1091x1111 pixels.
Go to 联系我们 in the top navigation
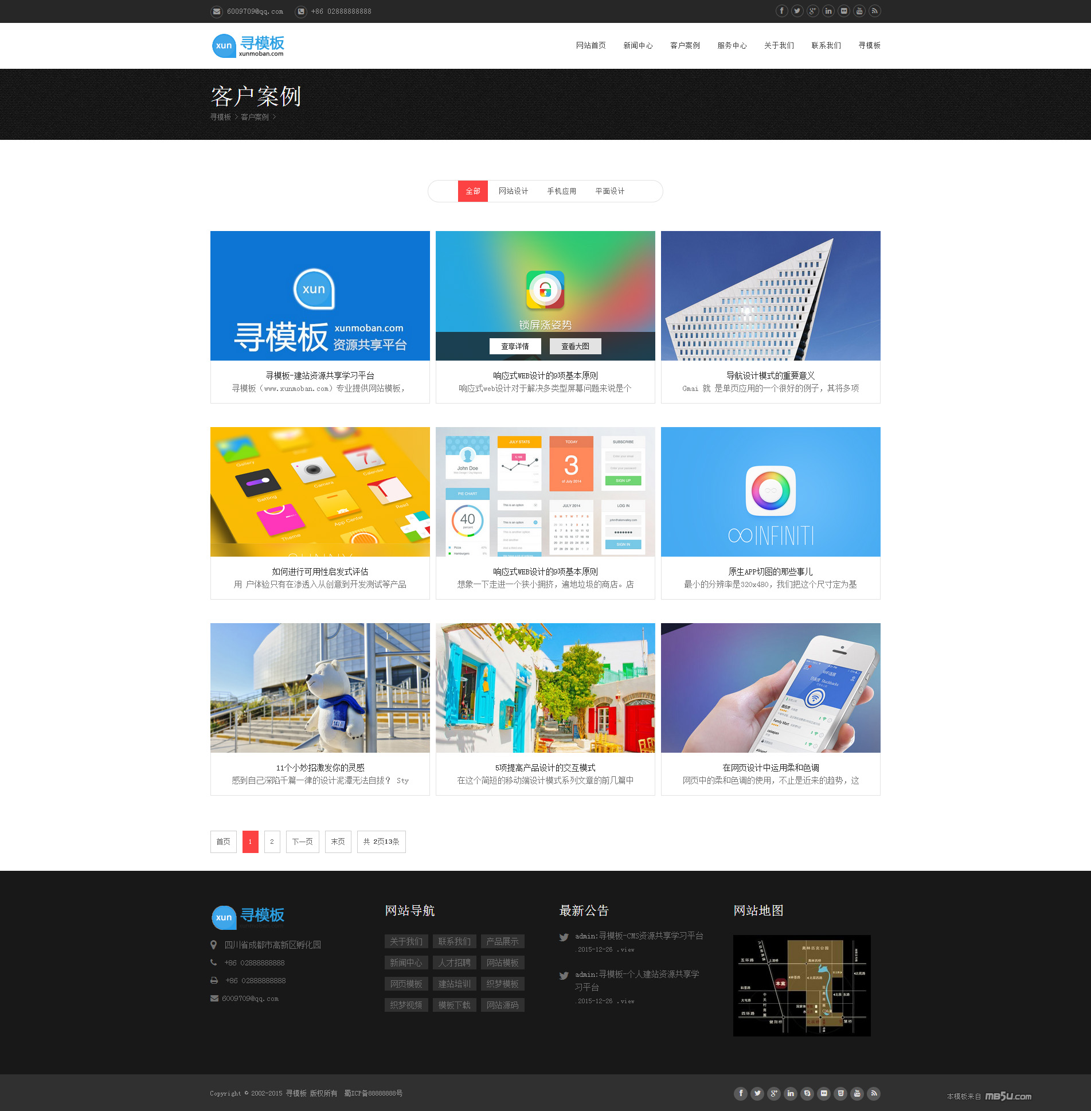(x=826, y=46)
